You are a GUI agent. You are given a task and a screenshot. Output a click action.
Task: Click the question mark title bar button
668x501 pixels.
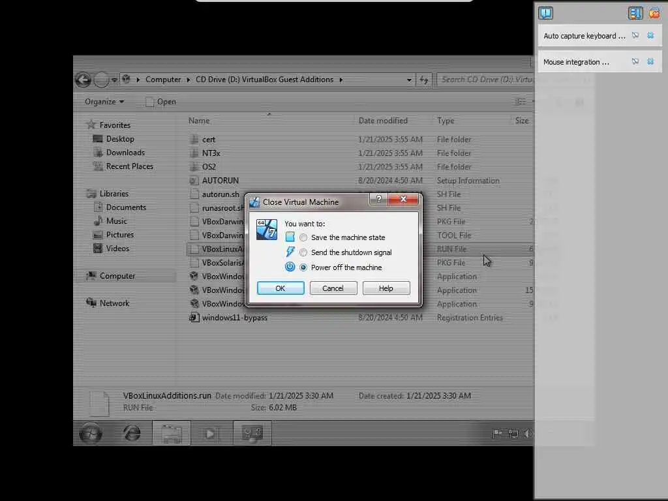click(x=379, y=199)
